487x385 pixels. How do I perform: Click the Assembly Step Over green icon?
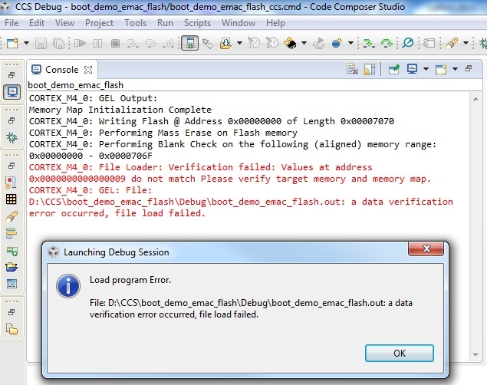(x=387, y=43)
